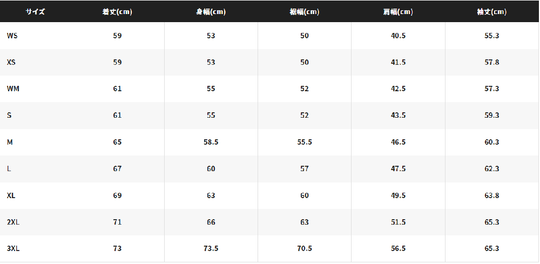
Task: Click the 58.5 body width value
Action: 211,142
